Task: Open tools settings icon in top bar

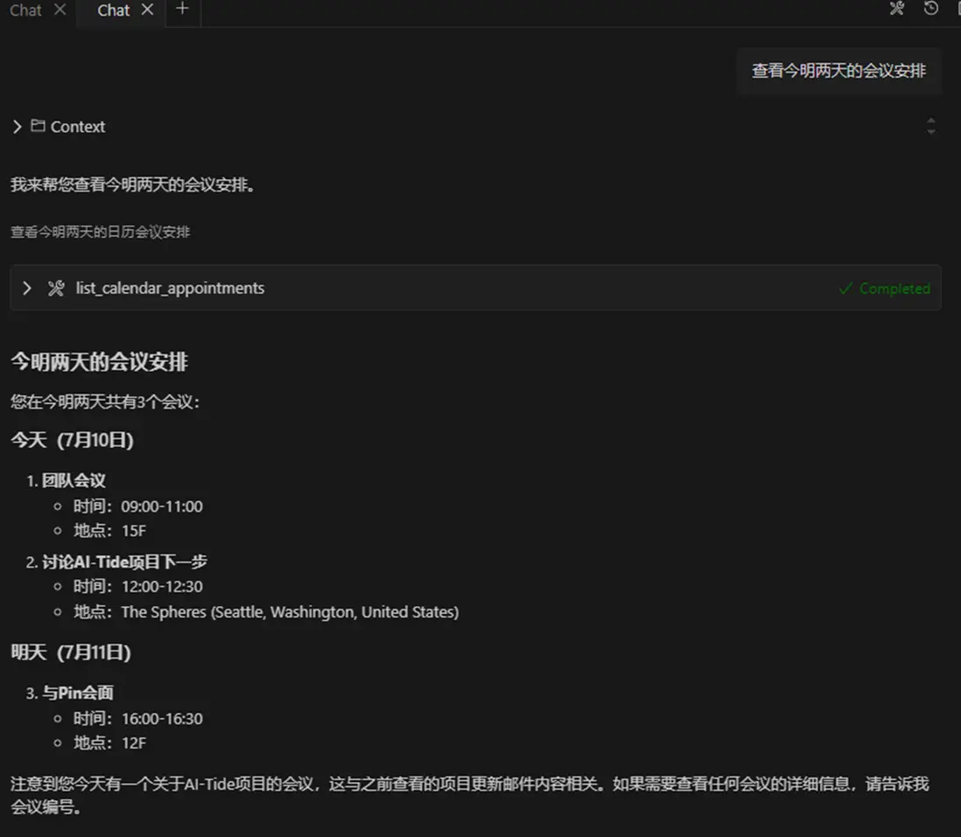Action: [x=897, y=8]
